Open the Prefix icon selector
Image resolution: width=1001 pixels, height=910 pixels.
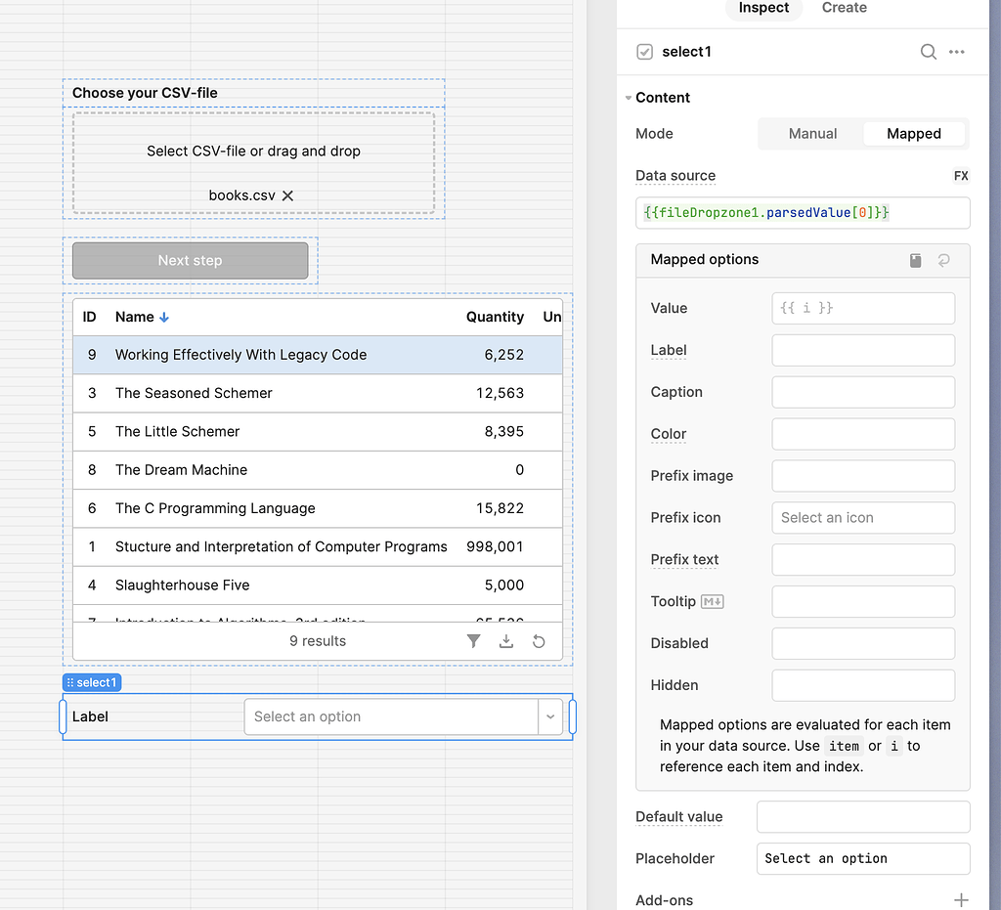click(x=862, y=518)
